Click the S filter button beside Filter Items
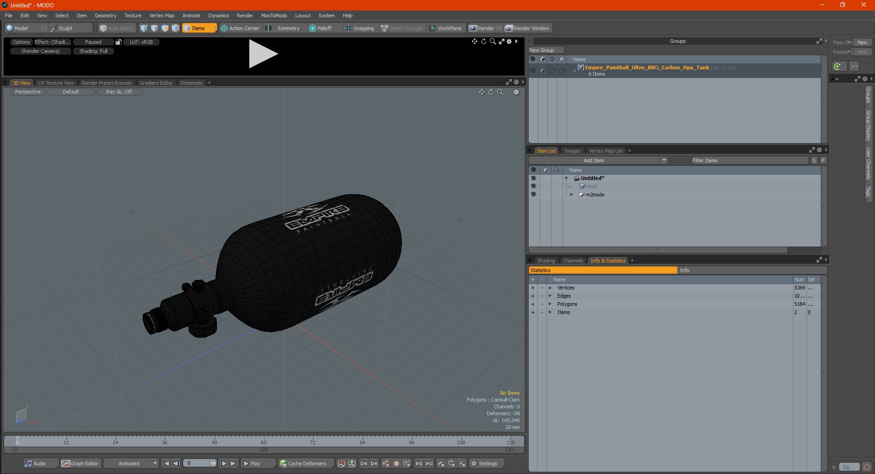 [x=814, y=160]
